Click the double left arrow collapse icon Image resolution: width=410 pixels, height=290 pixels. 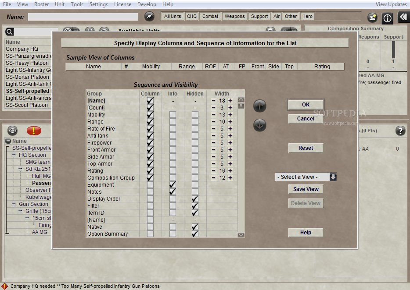[403, 17]
